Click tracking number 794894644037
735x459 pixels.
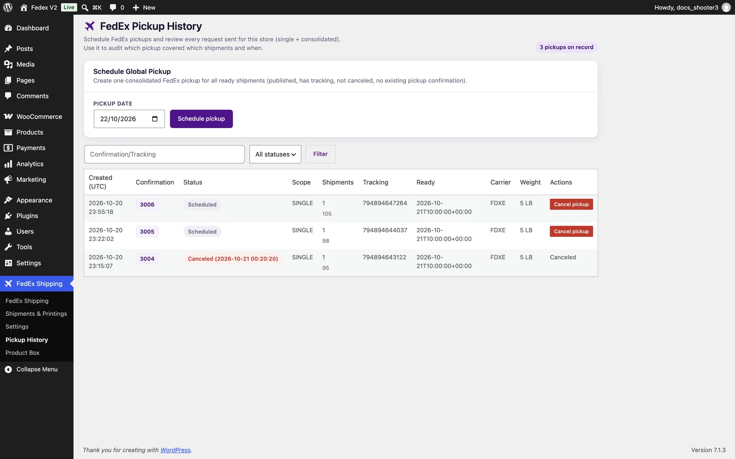385,230
